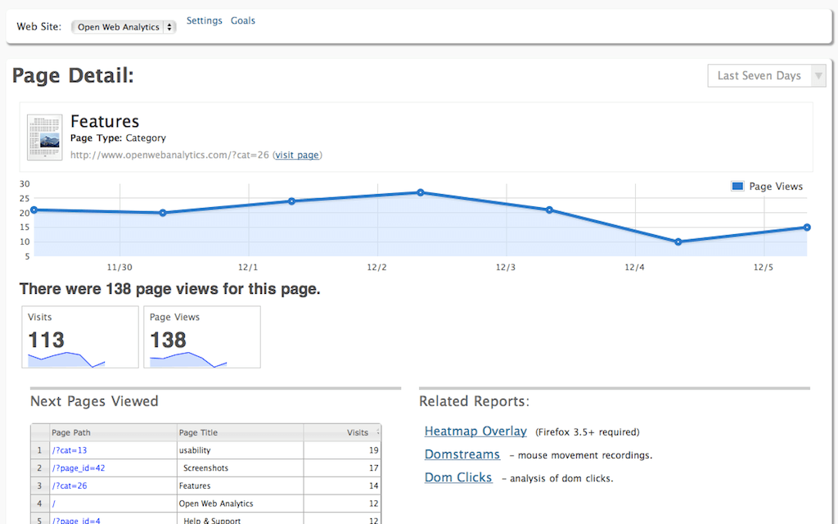Click the Page Views sparkline metric box
This screenshot has height=524, width=838.
[x=202, y=337]
